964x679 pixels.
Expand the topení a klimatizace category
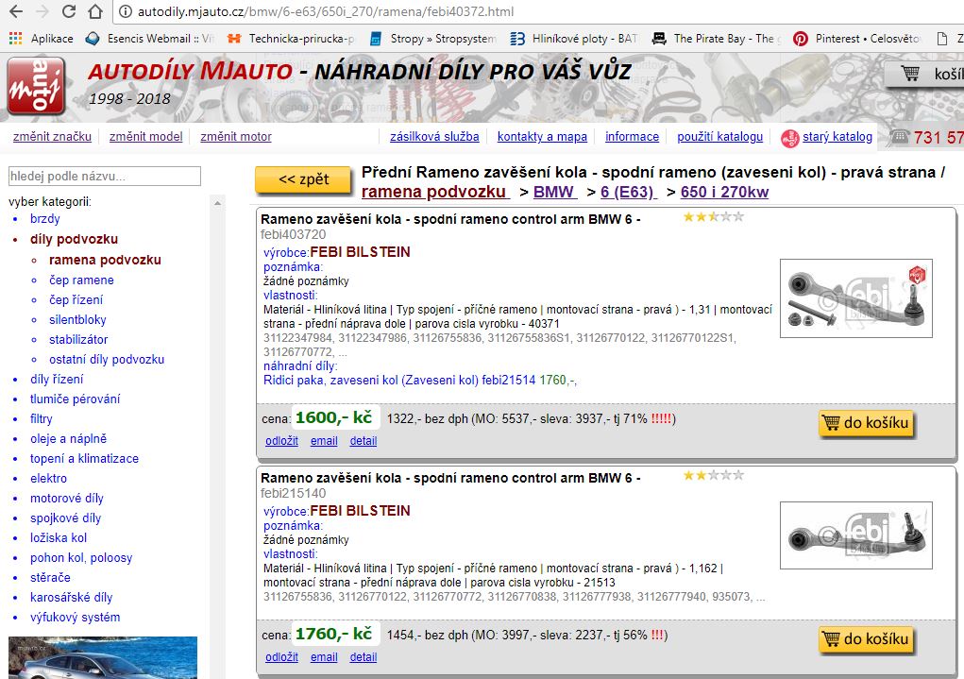click(x=84, y=458)
